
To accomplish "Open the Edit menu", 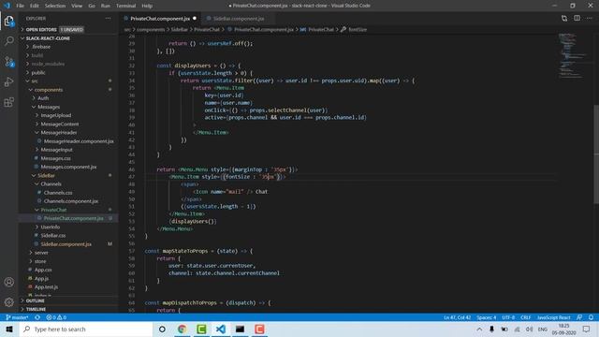I will tap(35, 6).
